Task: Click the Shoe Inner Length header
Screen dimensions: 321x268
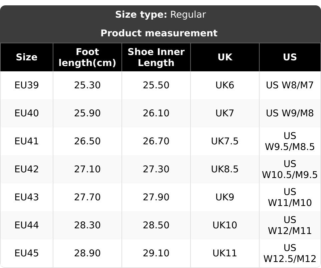Action: click(x=156, y=57)
